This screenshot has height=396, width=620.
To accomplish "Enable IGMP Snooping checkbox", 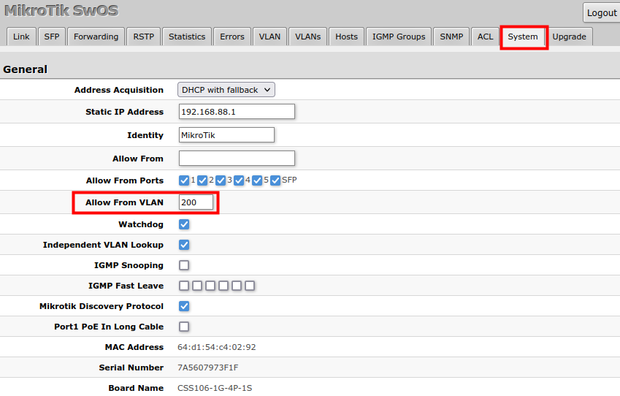I will click(x=184, y=265).
